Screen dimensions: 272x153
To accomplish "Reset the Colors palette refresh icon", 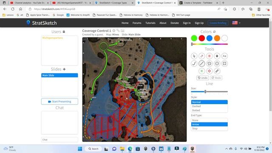I will (214, 32).
